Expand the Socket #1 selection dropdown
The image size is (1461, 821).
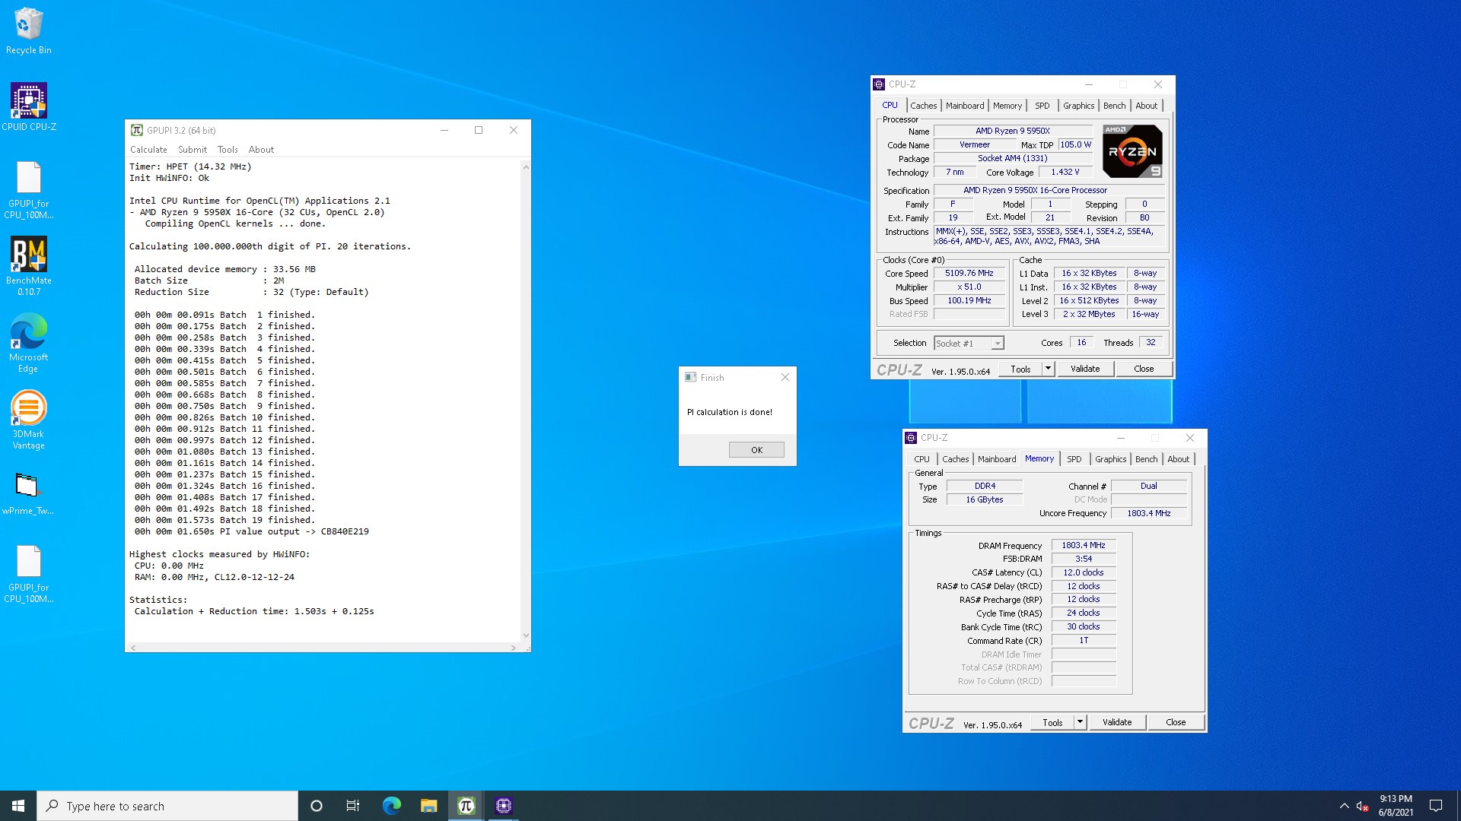(x=997, y=344)
